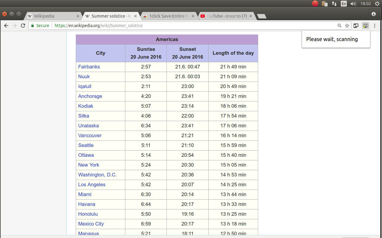Viewport: 382px width, 238px height.
Task: Click the Secure padlock site info
Action: tap(40, 26)
